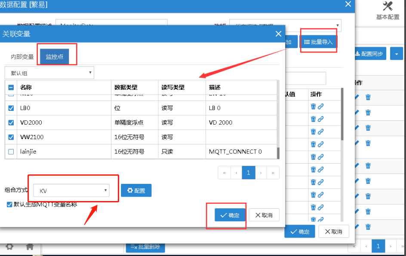Click the first chain-link icon under the 操作 header

(x=320, y=107)
